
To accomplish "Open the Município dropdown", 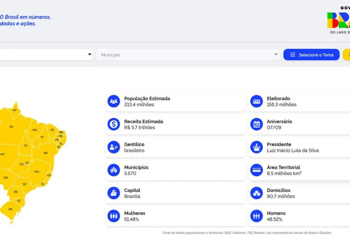I will 188,55.
